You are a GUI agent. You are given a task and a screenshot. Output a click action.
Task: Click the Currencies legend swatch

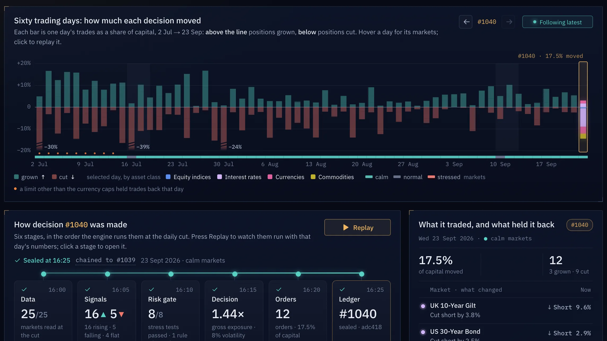pos(270,177)
